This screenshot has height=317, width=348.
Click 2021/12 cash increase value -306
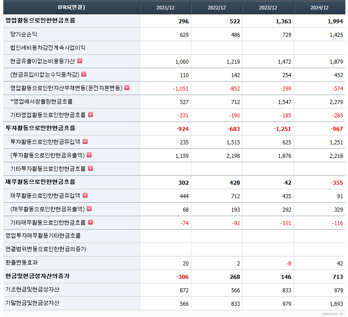pyautogui.click(x=182, y=277)
